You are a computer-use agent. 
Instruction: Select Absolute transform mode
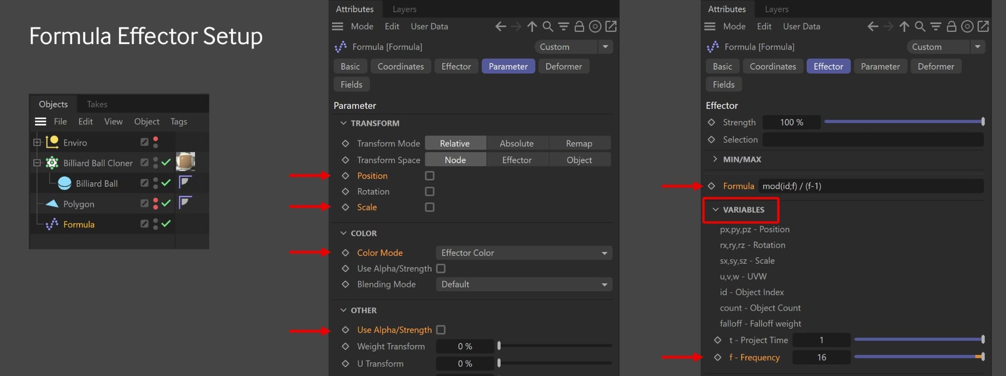(517, 143)
